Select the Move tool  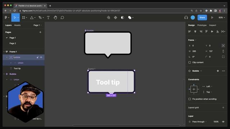pos(15,18)
